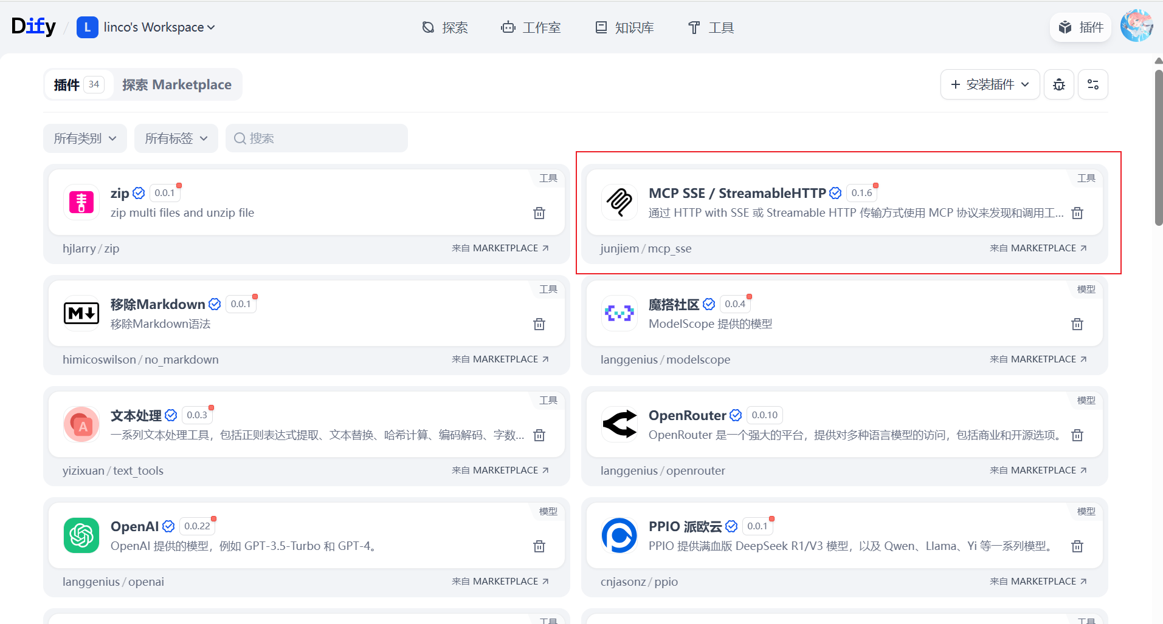Screen dimensions: 1163x624
Task: Delete the OpenRouter plugin
Action: pos(1077,435)
